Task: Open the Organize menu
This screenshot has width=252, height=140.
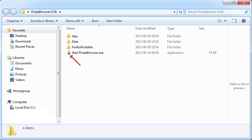Action: click(15, 21)
